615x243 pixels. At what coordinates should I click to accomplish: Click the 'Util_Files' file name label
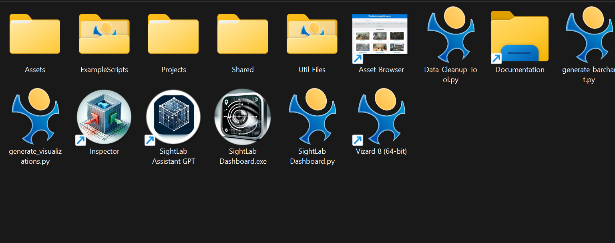(312, 70)
